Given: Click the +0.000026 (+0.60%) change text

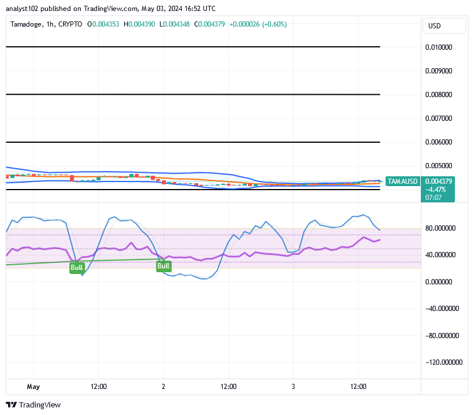Looking at the screenshot, I should 258,24.
